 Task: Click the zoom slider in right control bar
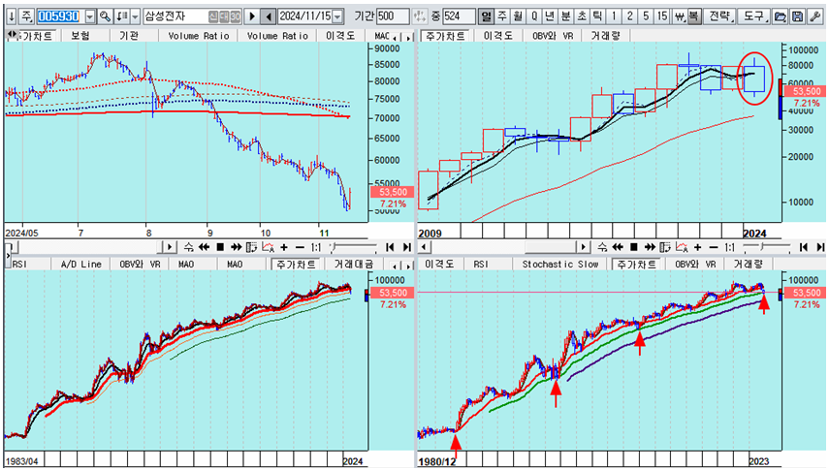767,247
